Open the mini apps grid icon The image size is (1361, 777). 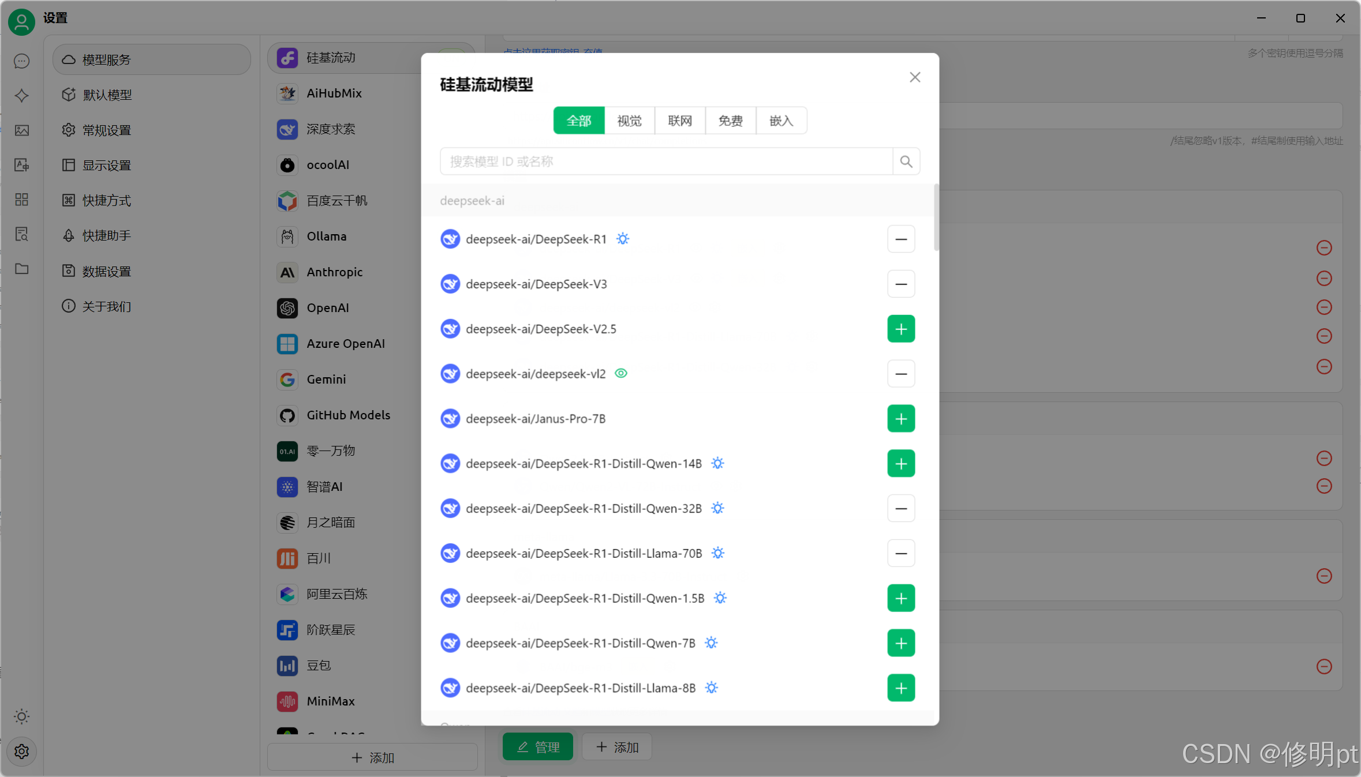21,200
